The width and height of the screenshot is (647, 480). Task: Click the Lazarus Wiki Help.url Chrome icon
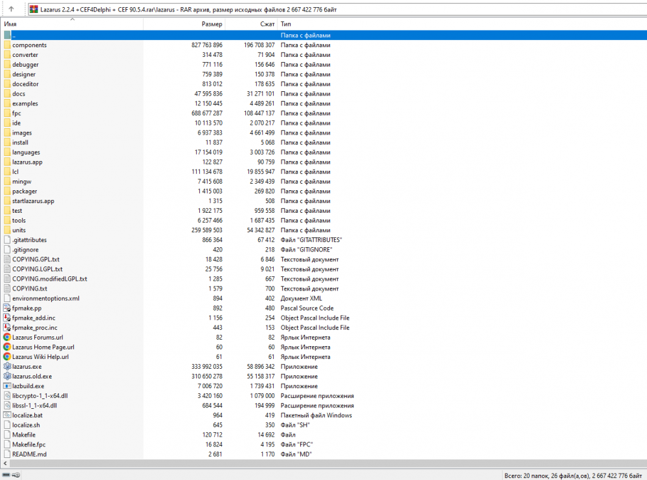[7, 357]
